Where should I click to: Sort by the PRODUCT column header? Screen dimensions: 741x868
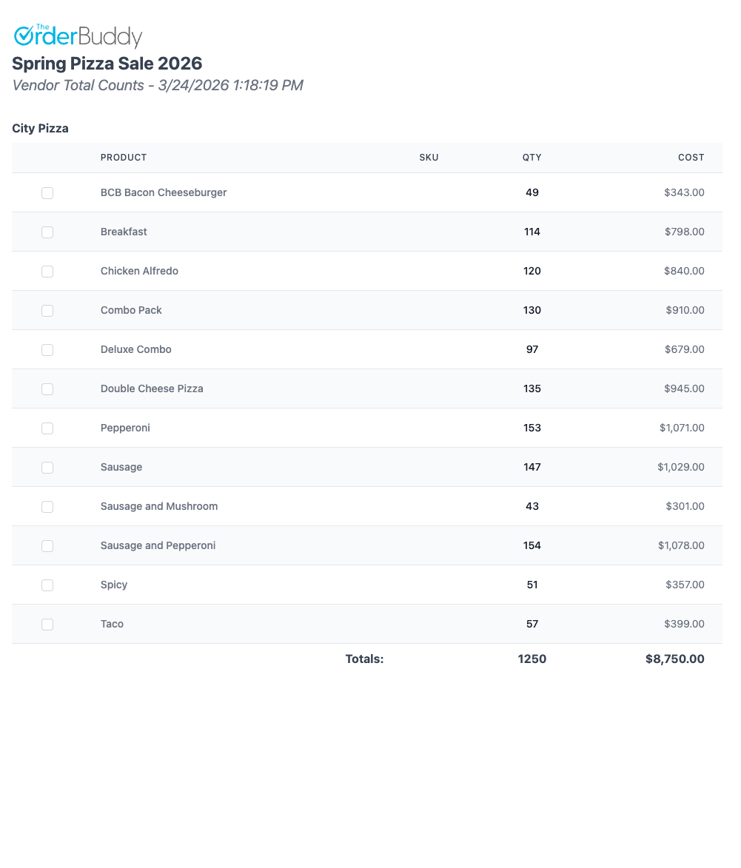pos(124,158)
